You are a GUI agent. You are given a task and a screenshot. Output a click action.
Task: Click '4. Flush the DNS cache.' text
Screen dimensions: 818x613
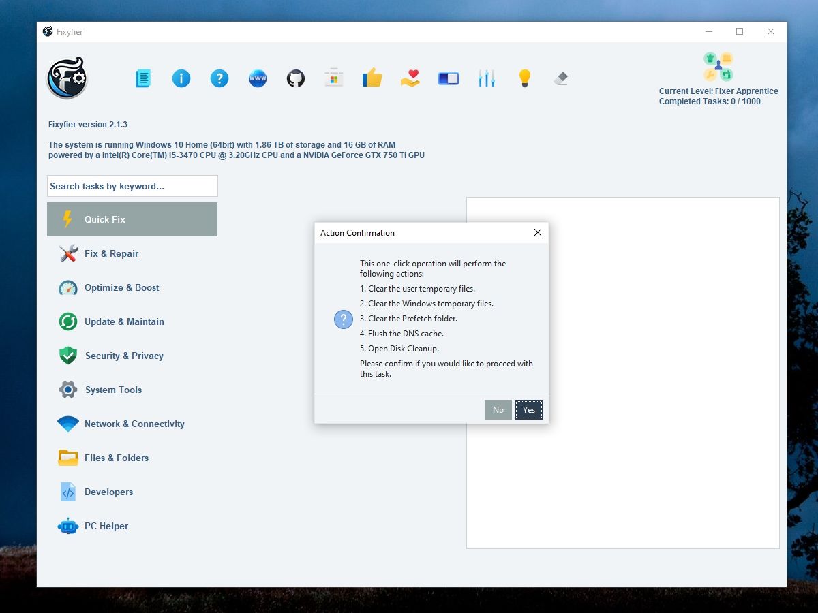(x=402, y=334)
